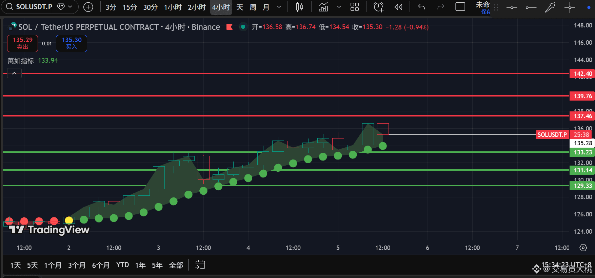The width and height of the screenshot is (595, 278).
Task: Switch to the 天 daily timeframe
Action: pyautogui.click(x=240, y=7)
